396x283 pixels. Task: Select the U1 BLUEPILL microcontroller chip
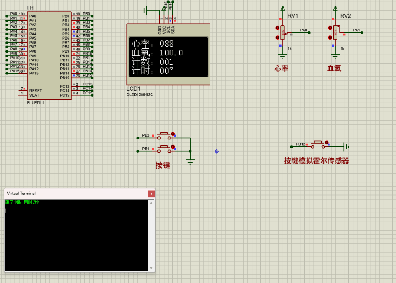coord(49,55)
